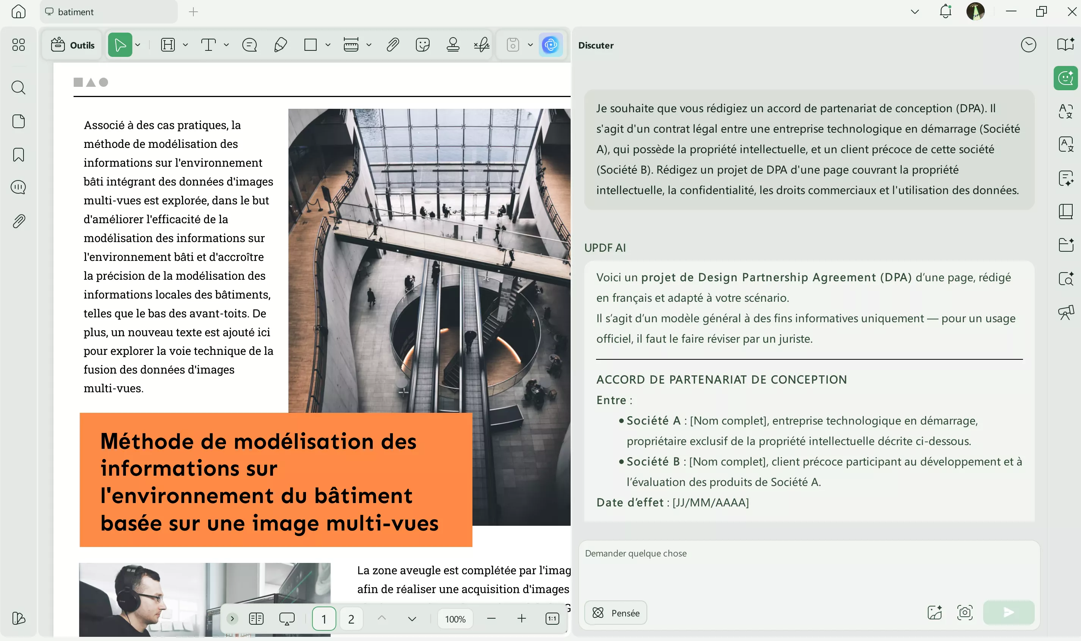Switch to the batiment tab
Viewport: 1081px width, 641px height.
tap(76, 12)
